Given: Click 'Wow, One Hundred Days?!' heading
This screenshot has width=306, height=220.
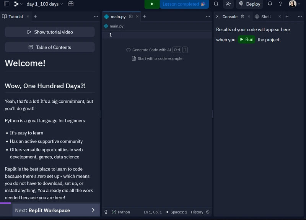Looking at the screenshot, I should (45, 86).
